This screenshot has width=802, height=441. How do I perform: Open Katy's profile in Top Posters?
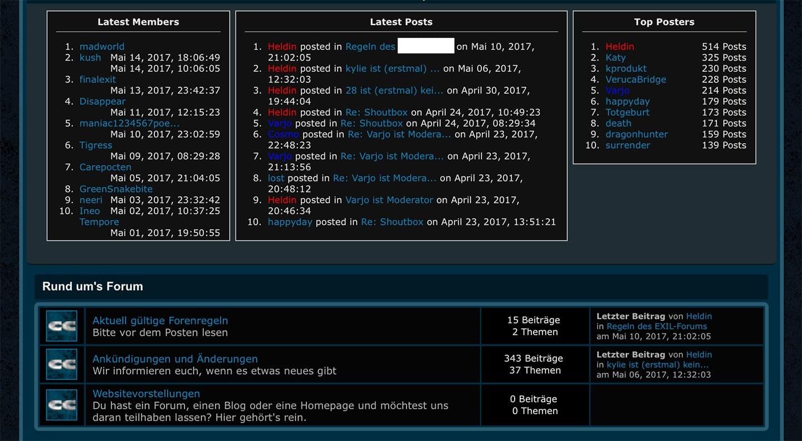click(615, 57)
